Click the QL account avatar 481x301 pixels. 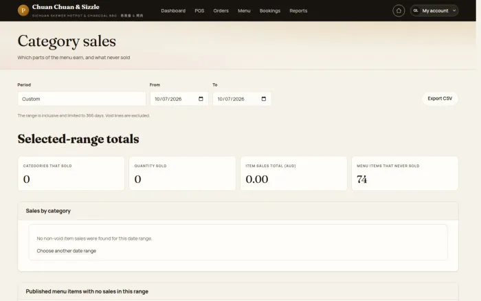[x=416, y=11]
